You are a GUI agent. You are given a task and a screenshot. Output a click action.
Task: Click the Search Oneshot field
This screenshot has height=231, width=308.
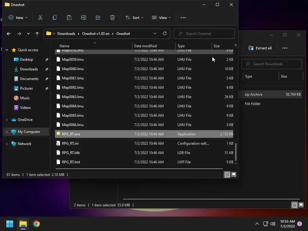click(x=204, y=34)
